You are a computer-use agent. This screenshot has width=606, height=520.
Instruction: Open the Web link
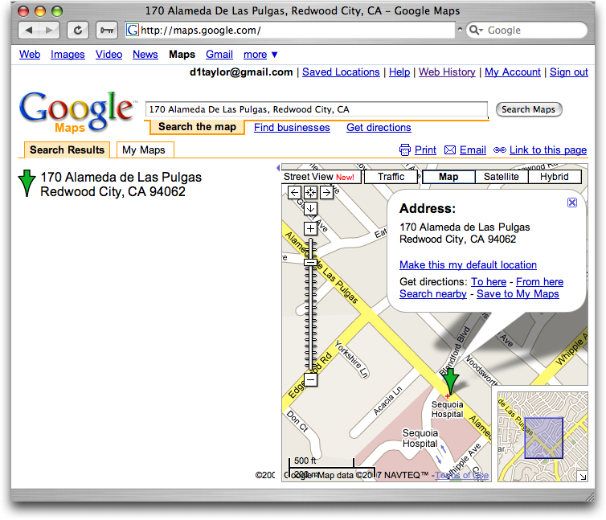tap(30, 55)
